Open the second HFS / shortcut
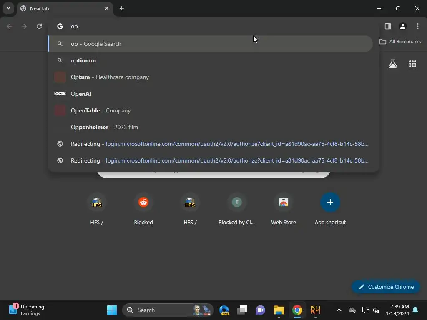The height and width of the screenshot is (320, 427). [x=190, y=209]
